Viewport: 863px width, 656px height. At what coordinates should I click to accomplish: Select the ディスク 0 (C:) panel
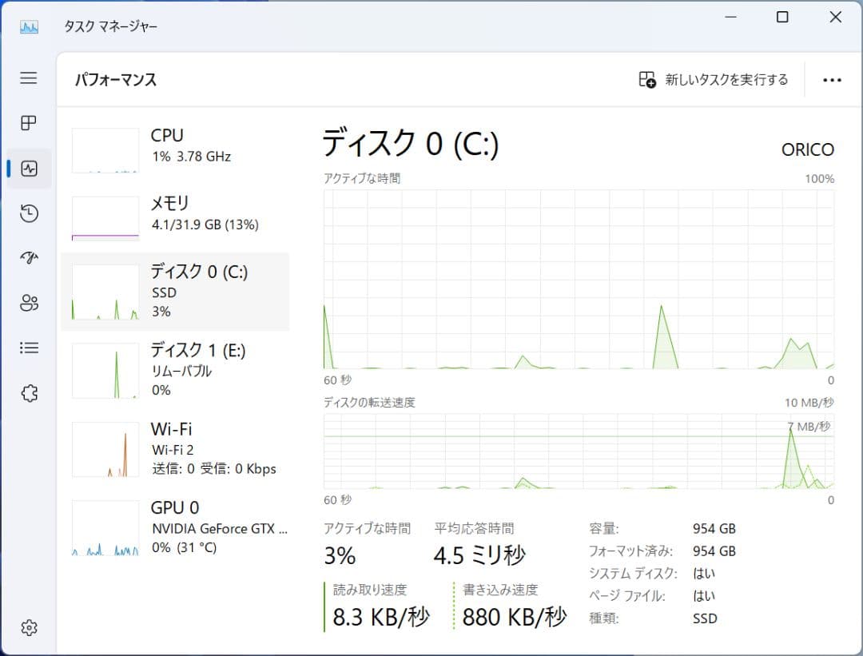(176, 291)
